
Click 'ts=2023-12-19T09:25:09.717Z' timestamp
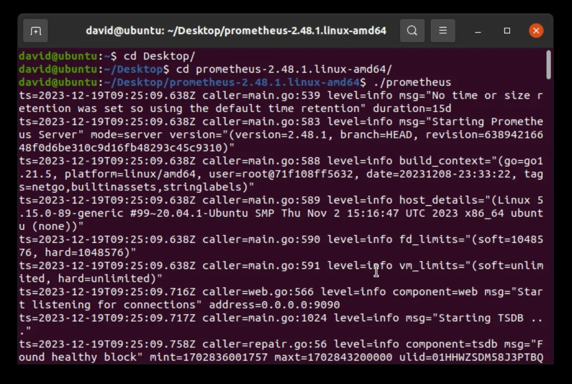click(x=108, y=317)
